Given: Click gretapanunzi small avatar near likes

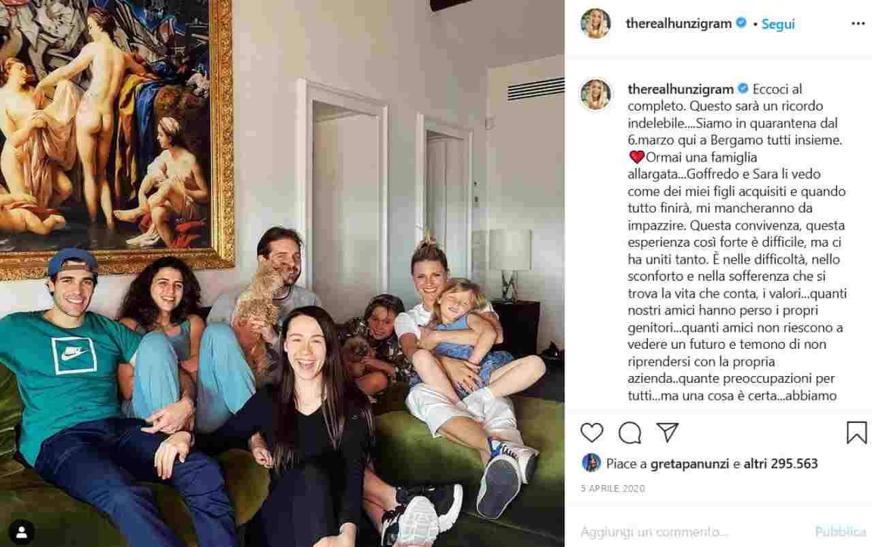Looking at the screenshot, I should 591,463.
